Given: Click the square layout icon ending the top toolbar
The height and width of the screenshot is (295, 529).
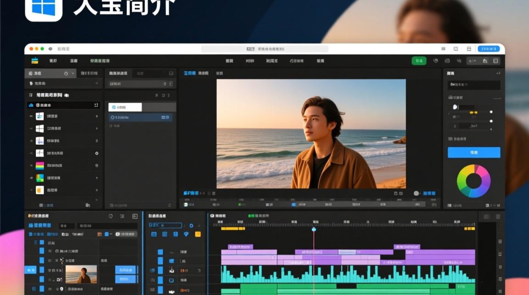Looking at the screenshot, I should (x=496, y=61).
